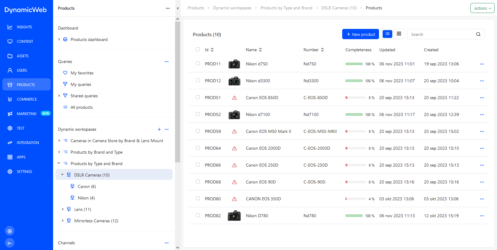Open the Content section icon
The height and width of the screenshot is (250, 497).
pos(10,42)
